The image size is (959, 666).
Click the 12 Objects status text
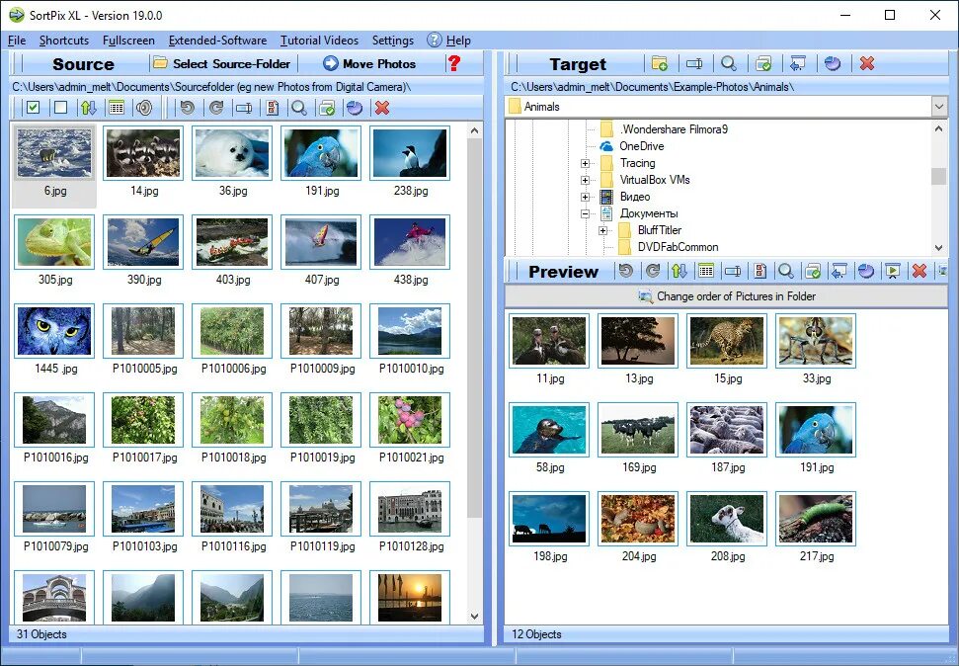[x=536, y=634]
